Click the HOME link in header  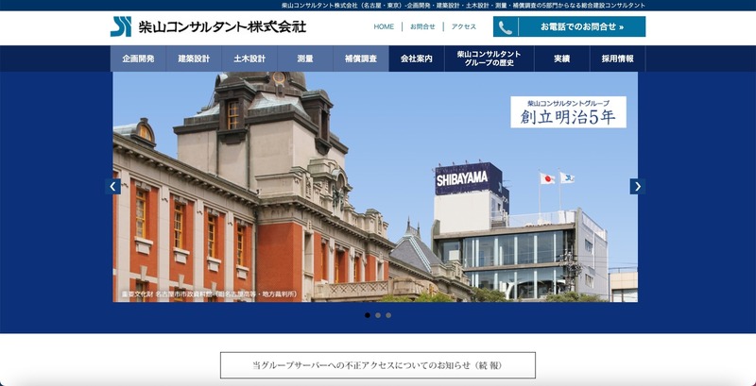coord(384,26)
